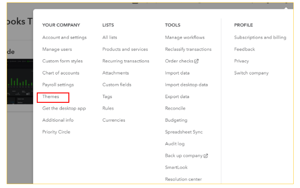
Task: Open Resolution center
Action: pos(183,179)
